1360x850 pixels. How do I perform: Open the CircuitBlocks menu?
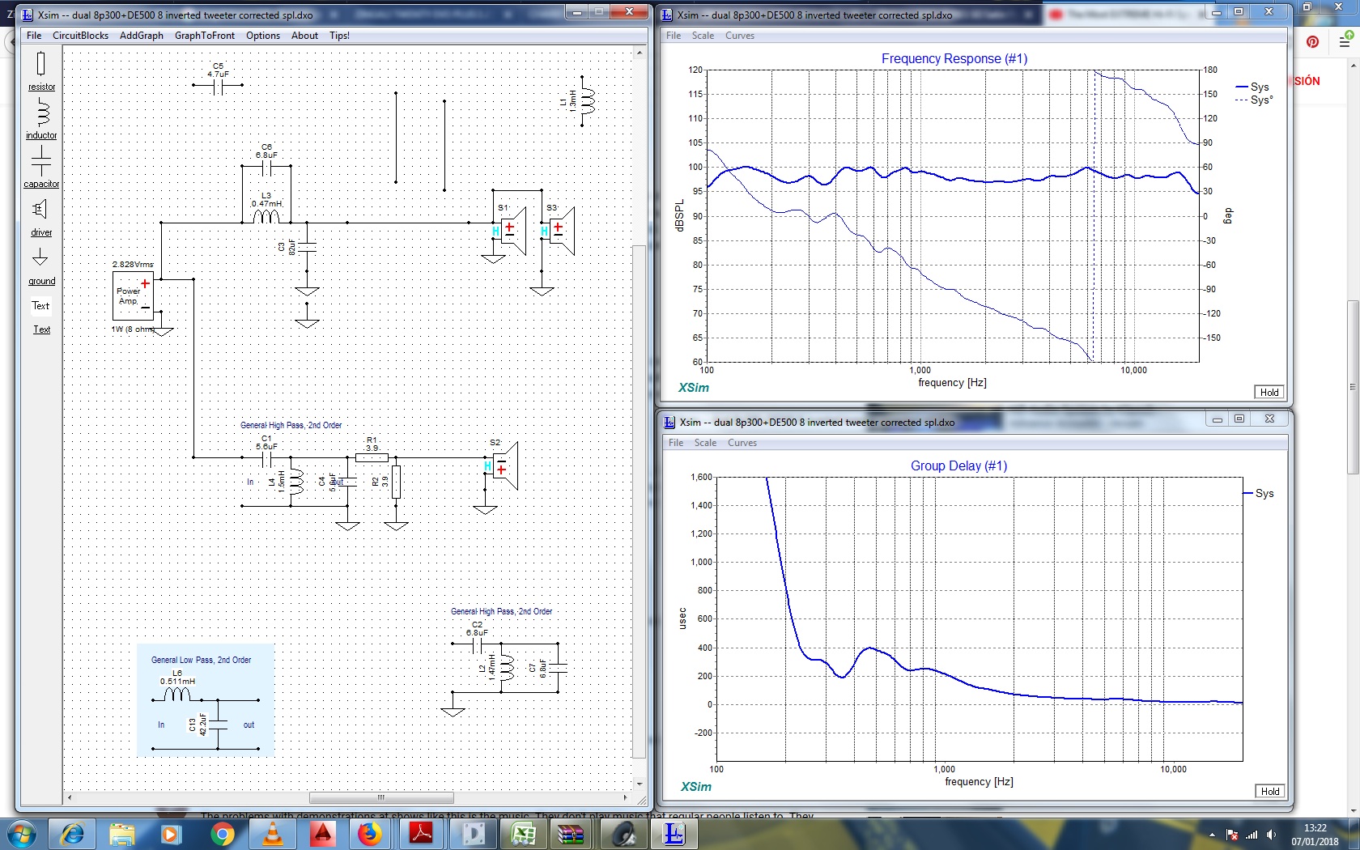coord(80,36)
